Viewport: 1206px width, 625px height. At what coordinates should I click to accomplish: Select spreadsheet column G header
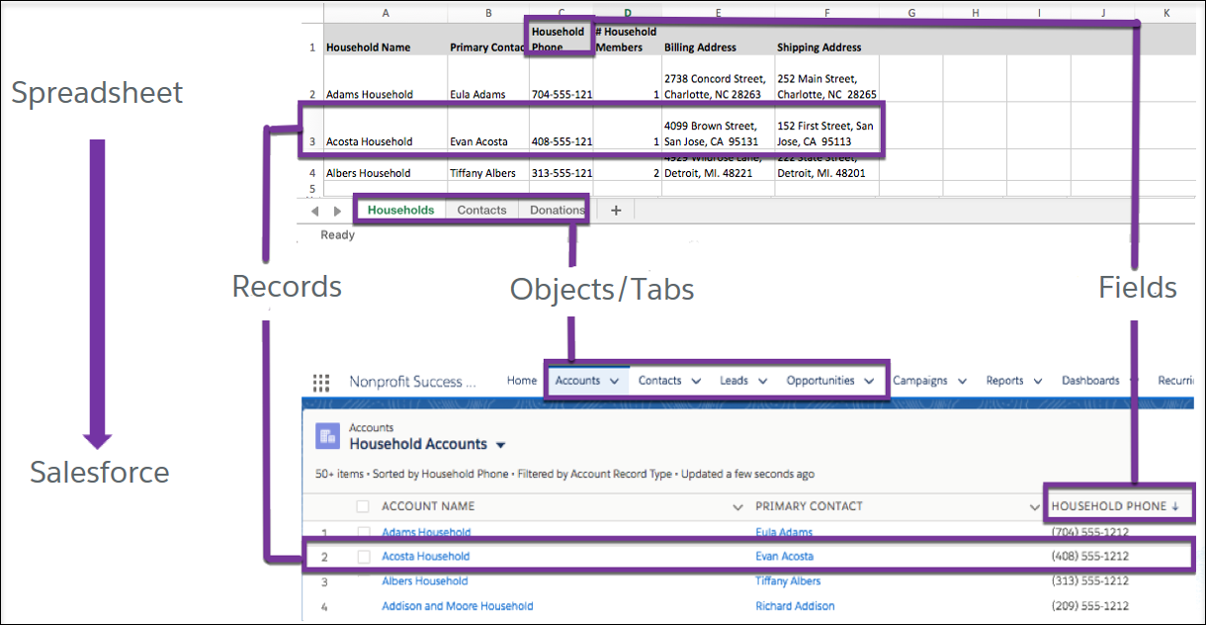click(910, 13)
